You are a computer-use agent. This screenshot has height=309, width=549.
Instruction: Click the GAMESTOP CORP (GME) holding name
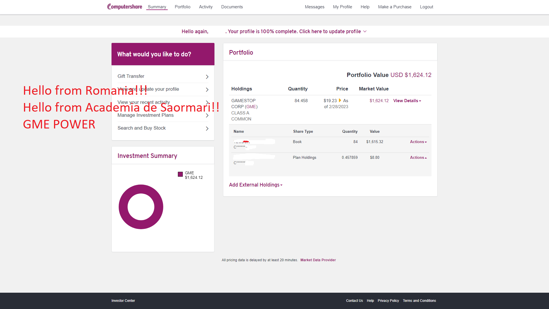pos(244,104)
